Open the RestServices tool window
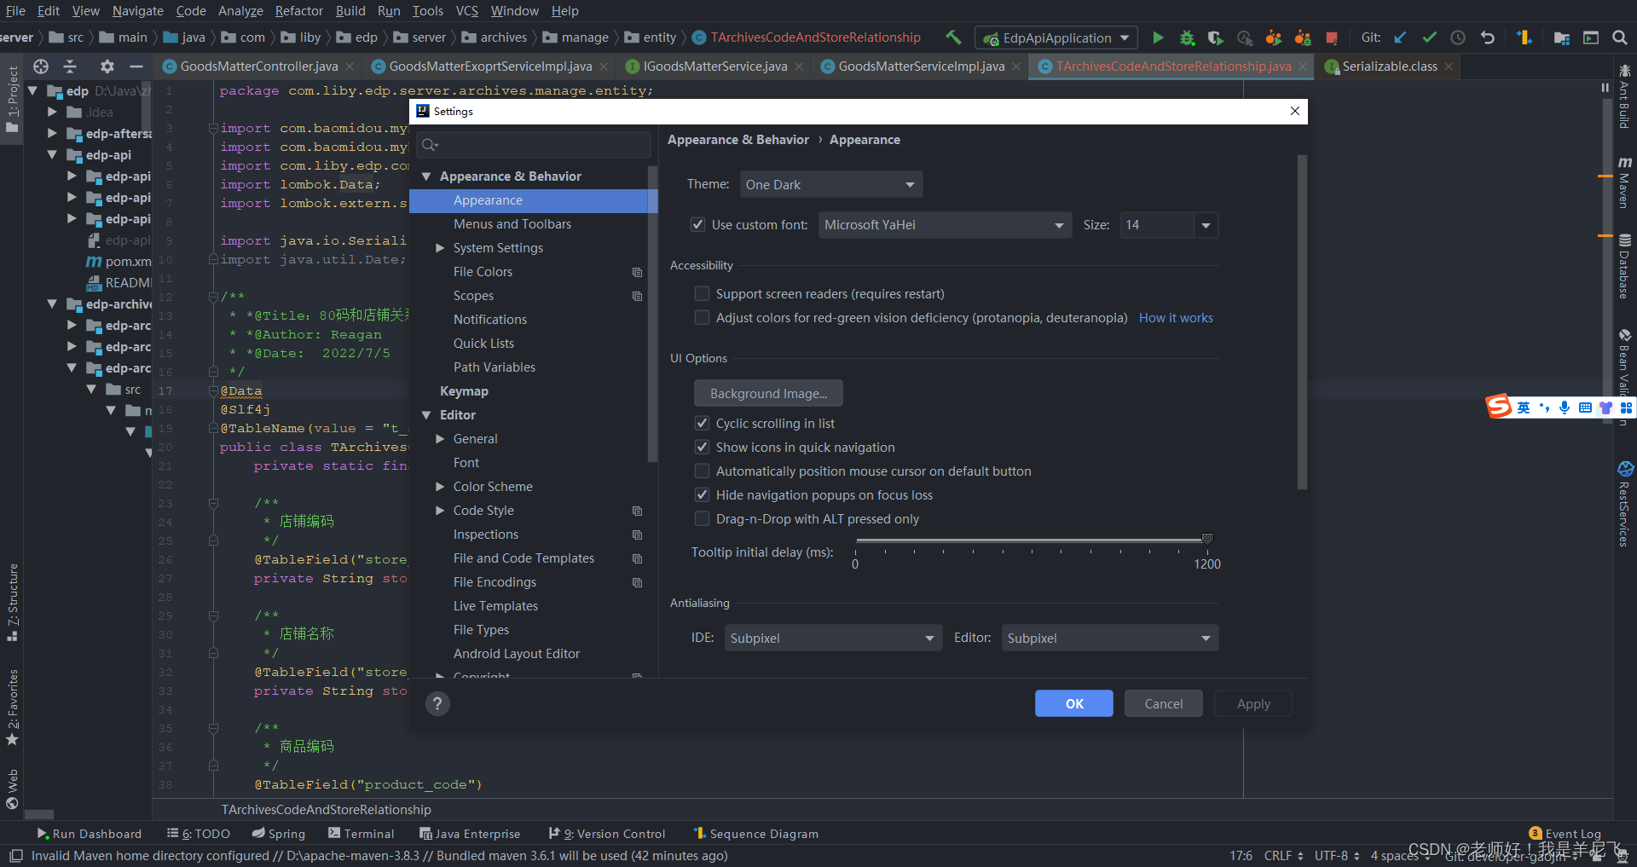This screenshot has height=867, width=1637. point(1624,505)
